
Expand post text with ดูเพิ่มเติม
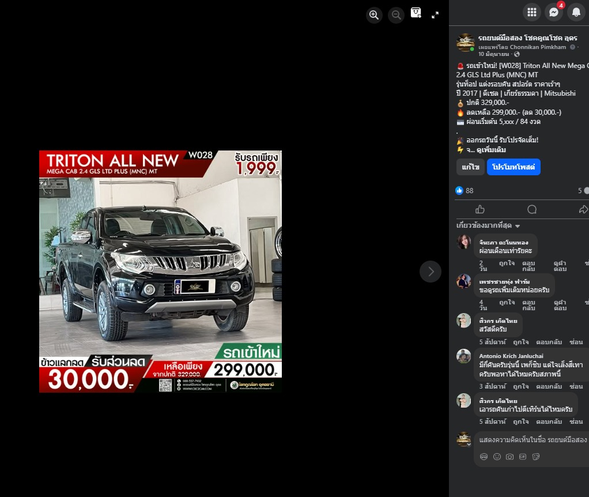tap(491, 150)
